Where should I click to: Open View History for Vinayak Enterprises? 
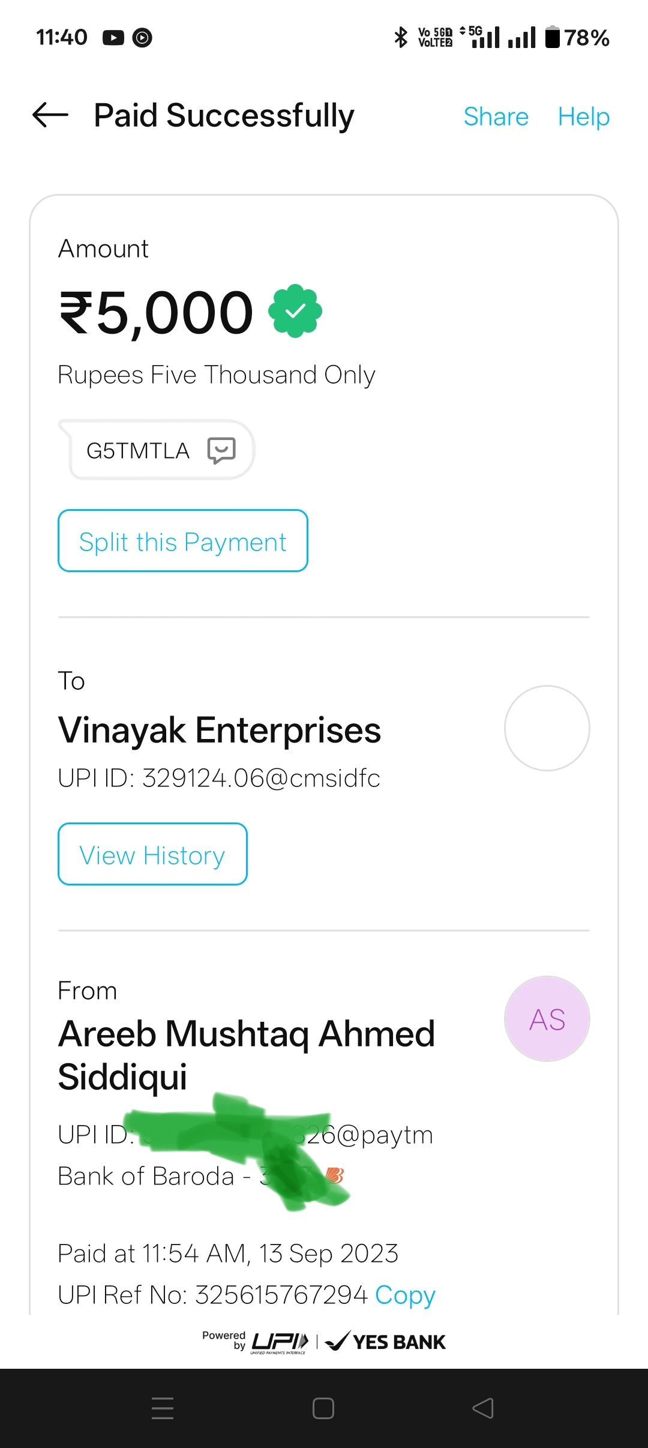pos(152,854)
